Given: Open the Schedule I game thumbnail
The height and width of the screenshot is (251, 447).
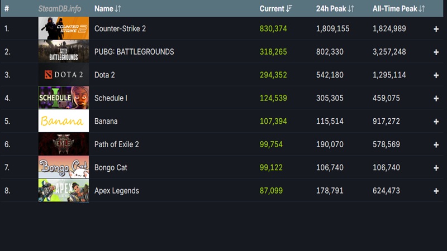Looking at the screenshot, I should (63, 98).
